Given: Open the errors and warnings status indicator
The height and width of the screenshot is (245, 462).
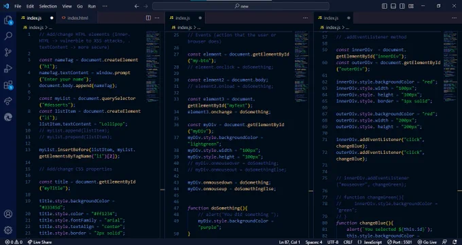Looking at the screenshot, I should 14,242.
